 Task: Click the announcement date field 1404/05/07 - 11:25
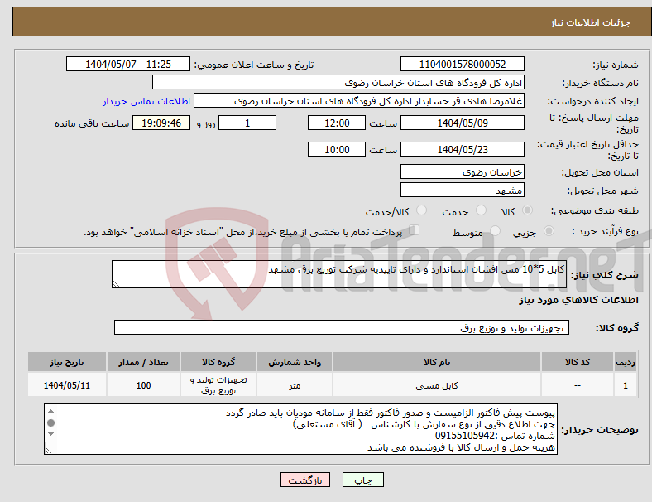(128, 64)
